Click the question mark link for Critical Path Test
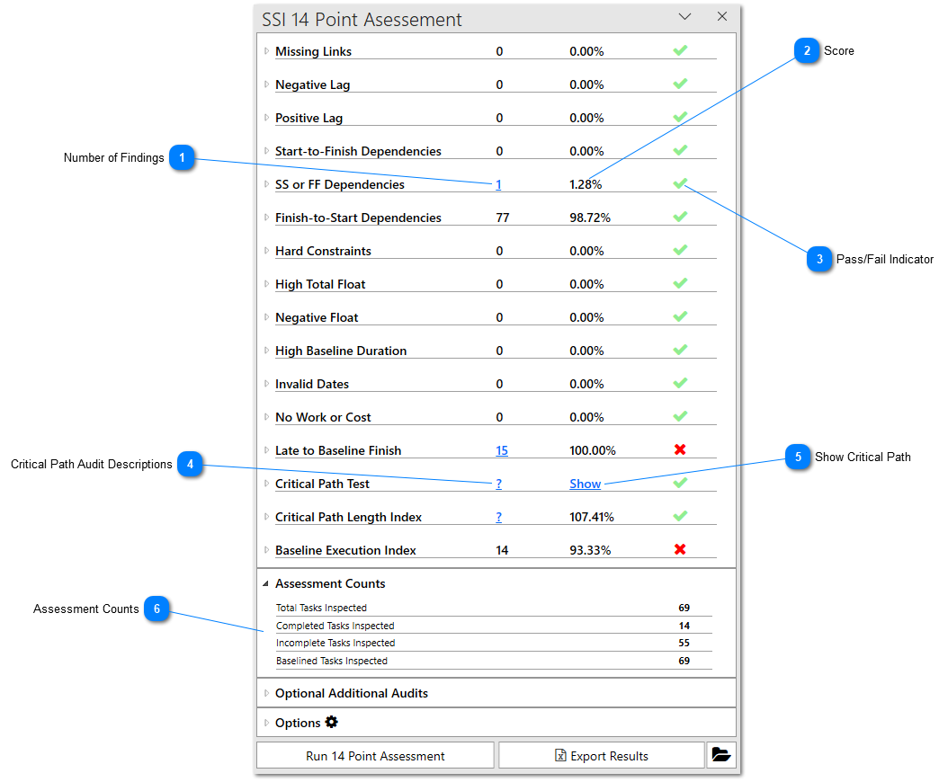Viewport: 948px width, 782px height. (x=499, y=484)
